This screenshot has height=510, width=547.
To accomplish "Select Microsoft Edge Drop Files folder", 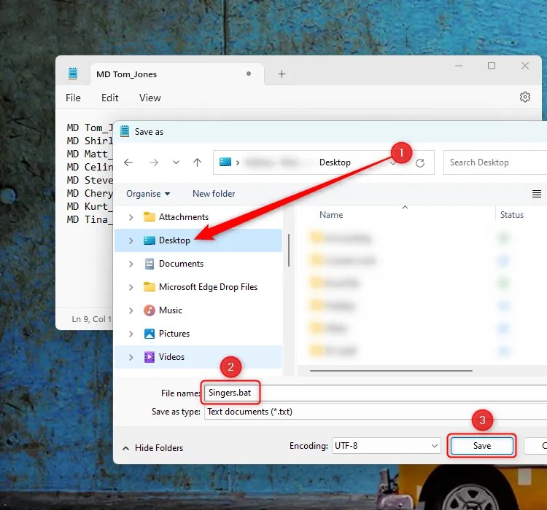I will [198, 287].
